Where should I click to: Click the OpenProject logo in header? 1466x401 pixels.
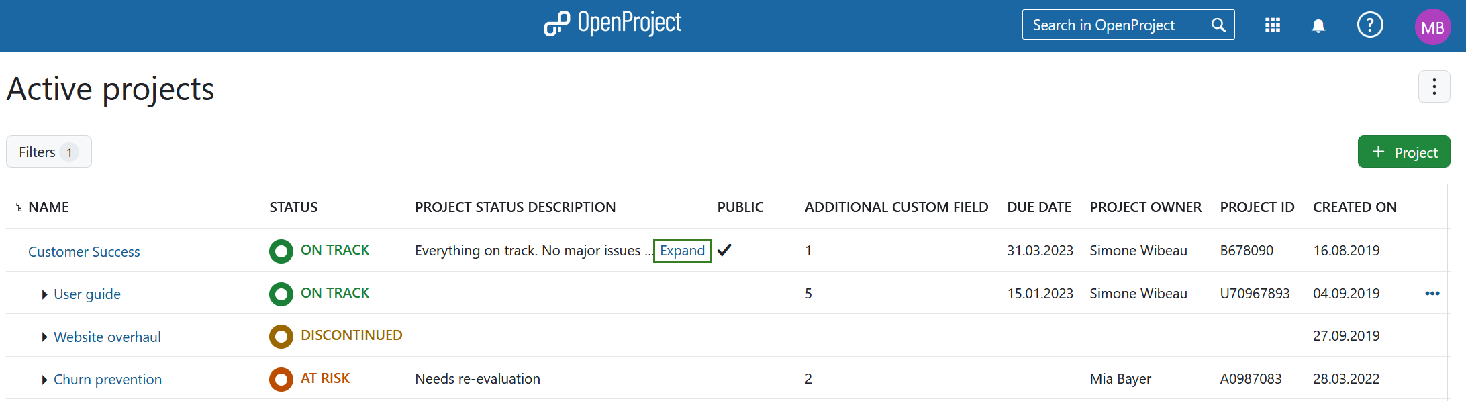(612, 24)
